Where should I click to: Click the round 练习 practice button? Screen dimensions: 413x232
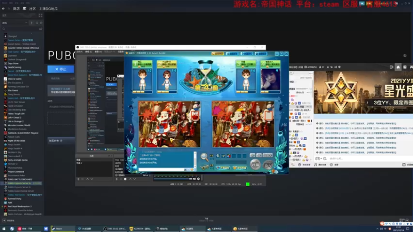click(268, 165)
